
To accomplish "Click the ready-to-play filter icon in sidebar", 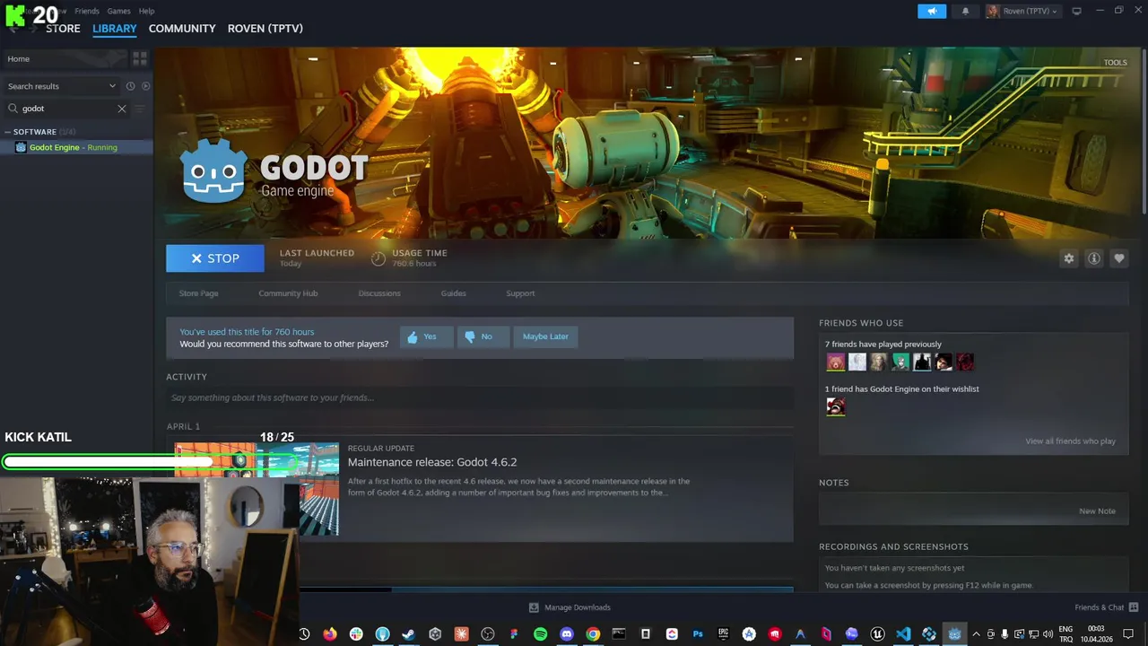I will click(145, 86).
